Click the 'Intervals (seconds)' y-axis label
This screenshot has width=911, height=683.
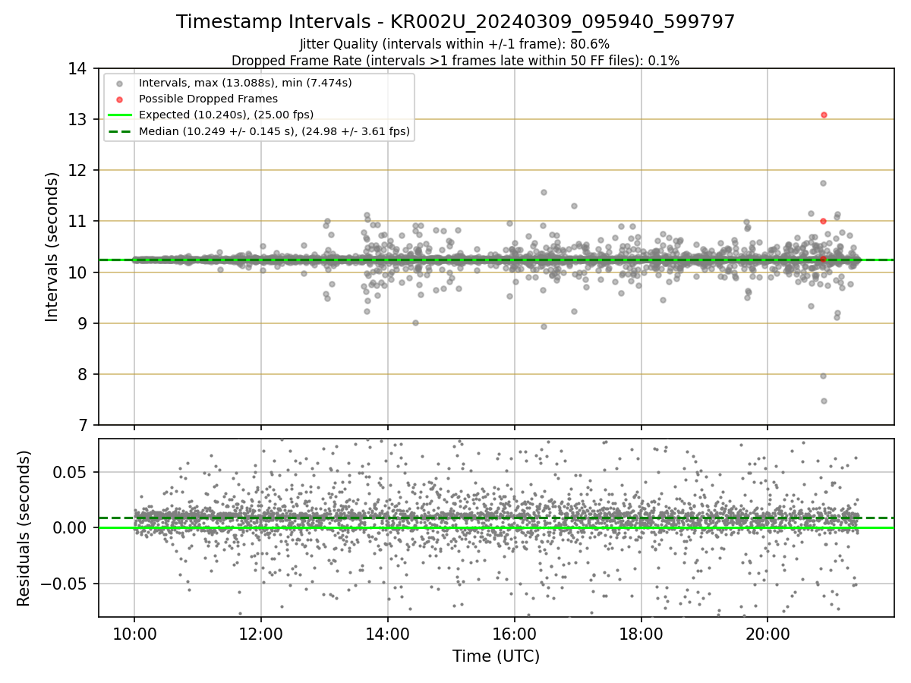pyautogui.click(x=52, y=247)
